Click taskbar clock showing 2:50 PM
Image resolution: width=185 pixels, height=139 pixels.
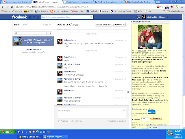pyautogui.click(x=178, y=131)
